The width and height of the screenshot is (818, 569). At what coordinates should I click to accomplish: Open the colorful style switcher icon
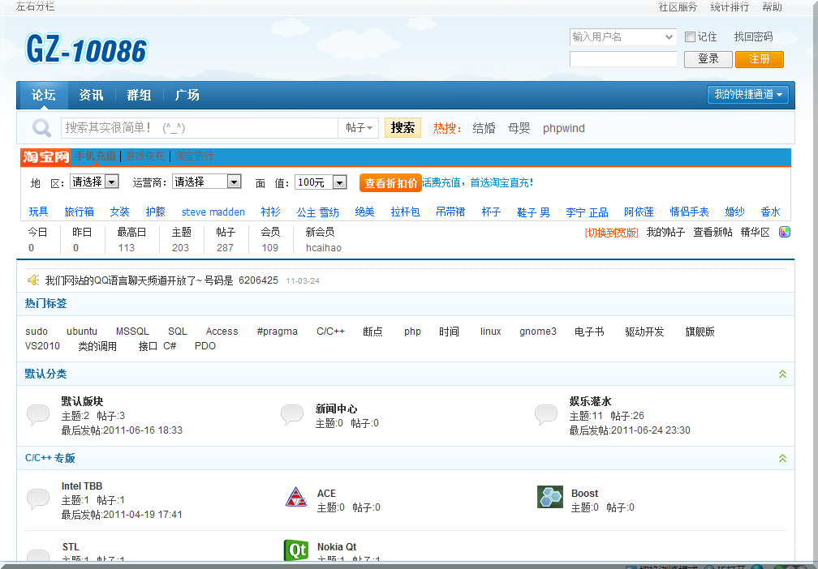785,232
